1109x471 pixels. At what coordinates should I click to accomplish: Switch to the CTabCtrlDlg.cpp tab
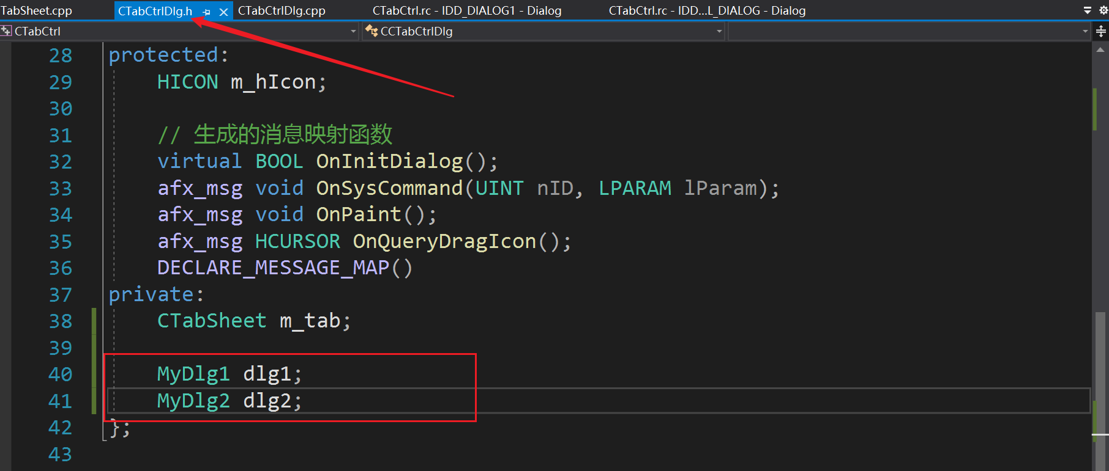(282, 11)
